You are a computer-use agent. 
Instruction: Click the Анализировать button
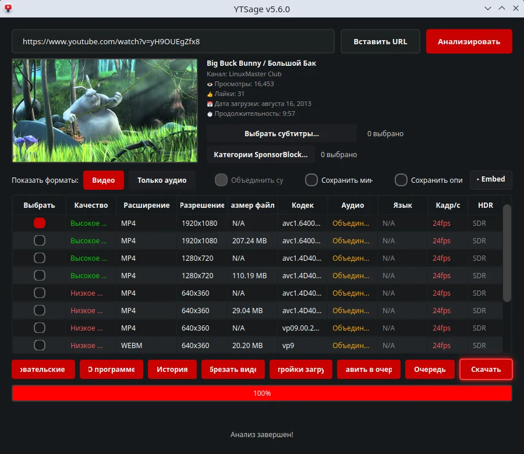[469, 41]
